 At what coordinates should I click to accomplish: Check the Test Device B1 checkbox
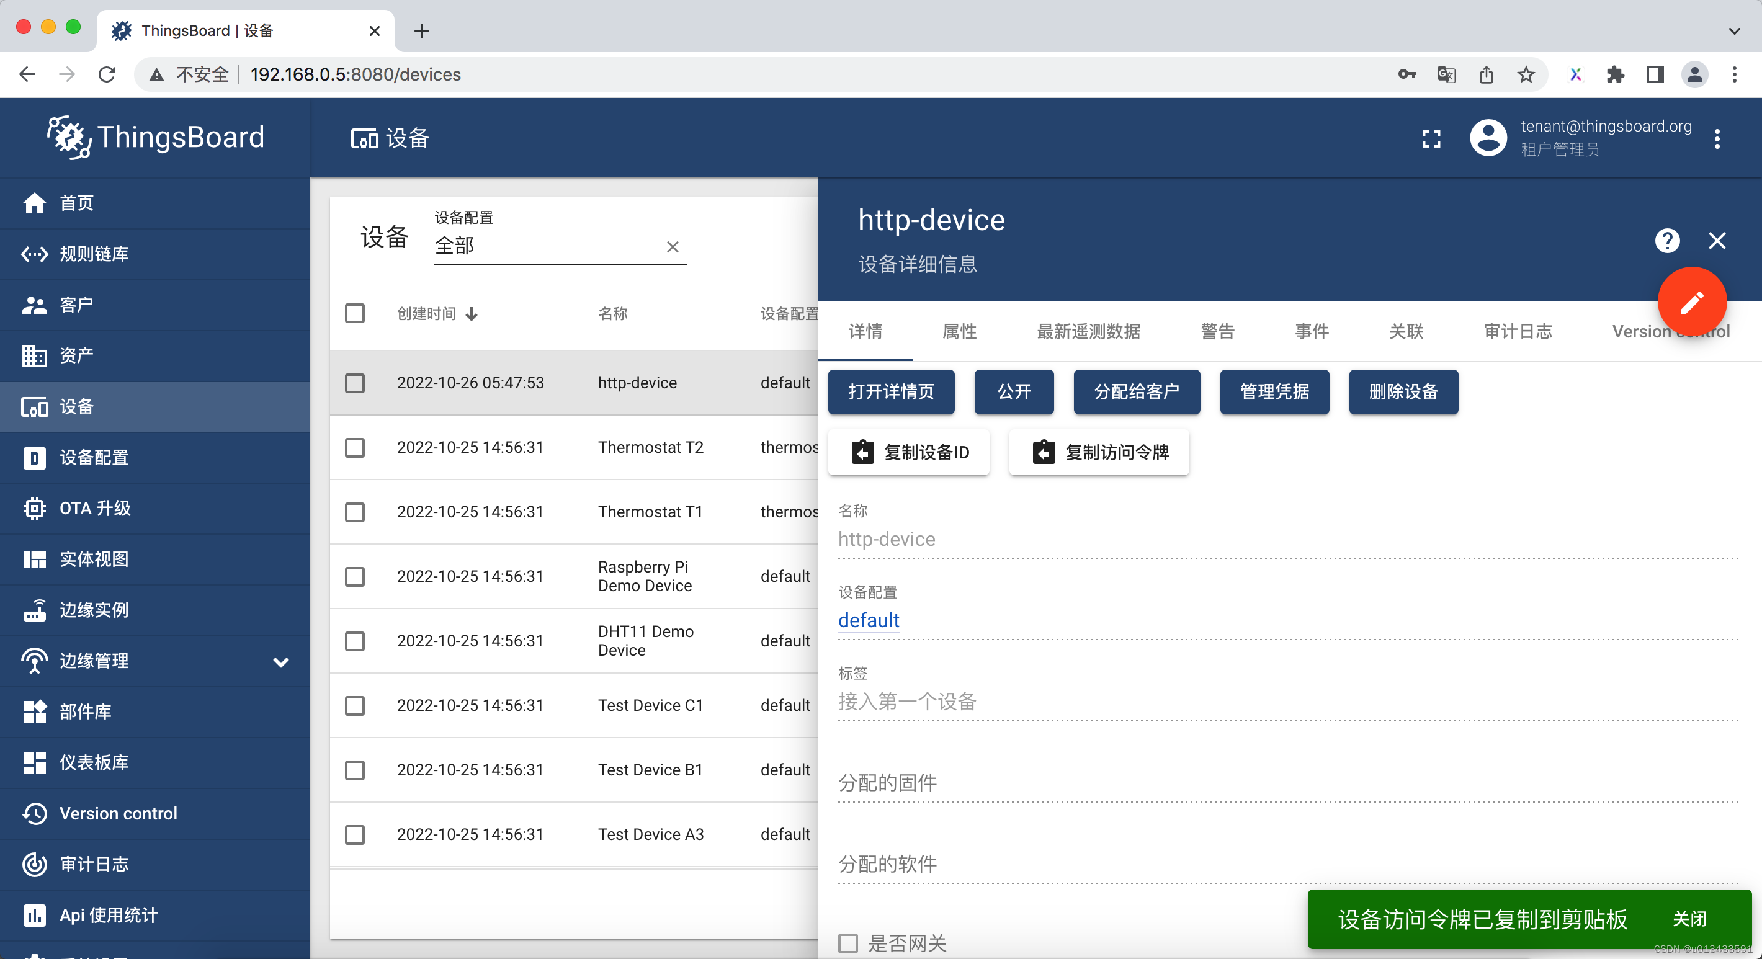pyautogui.click(x=354, y=770)
